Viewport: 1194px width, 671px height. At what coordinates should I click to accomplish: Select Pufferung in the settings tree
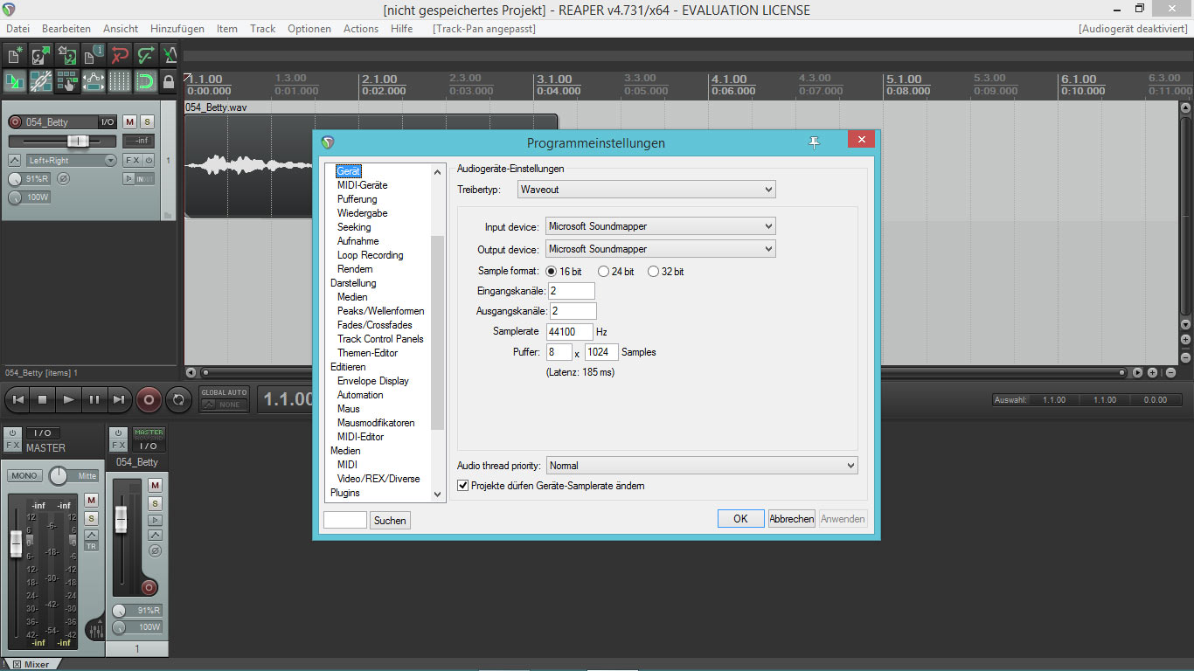click(x=358, y=199)
